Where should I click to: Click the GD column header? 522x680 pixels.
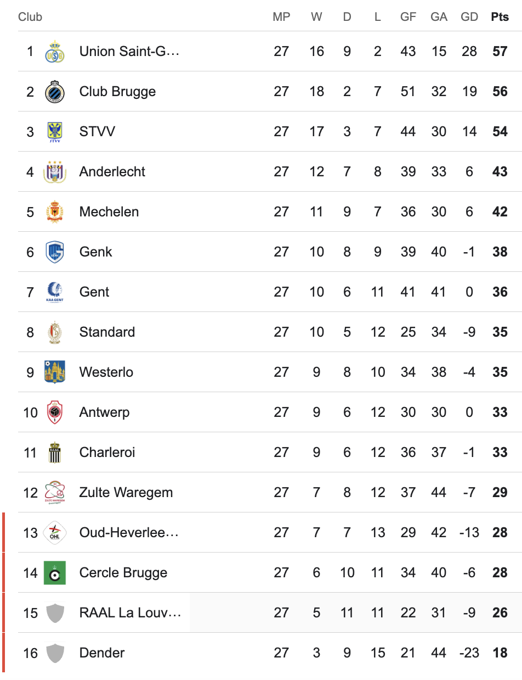tap(469, 17)
